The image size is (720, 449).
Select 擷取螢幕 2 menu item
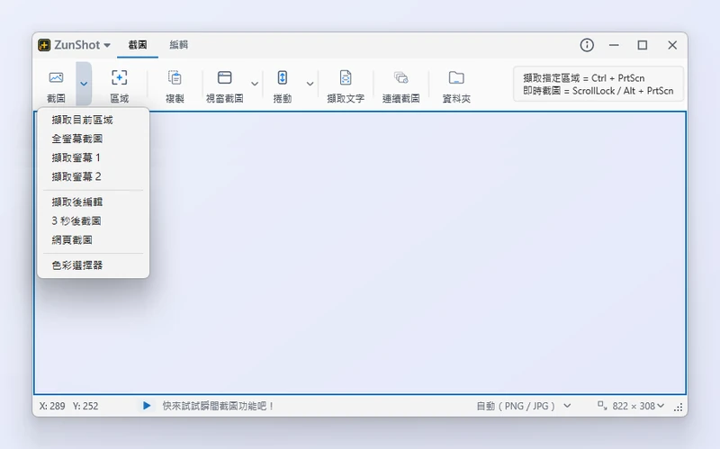coord(94,176)
